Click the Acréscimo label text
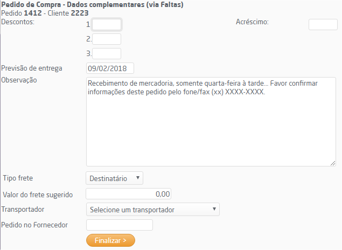The width and height of the screenshot is (342, 250). tap(252, 22)
